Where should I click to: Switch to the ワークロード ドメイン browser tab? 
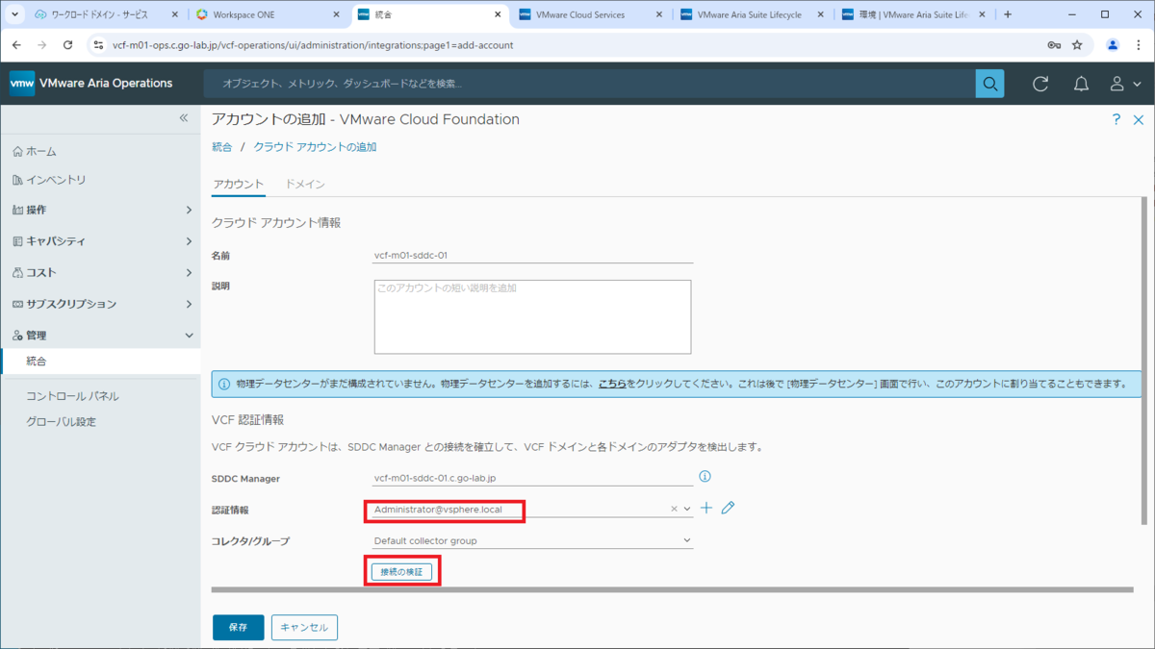pyautogui.click(x=106, y=14)
